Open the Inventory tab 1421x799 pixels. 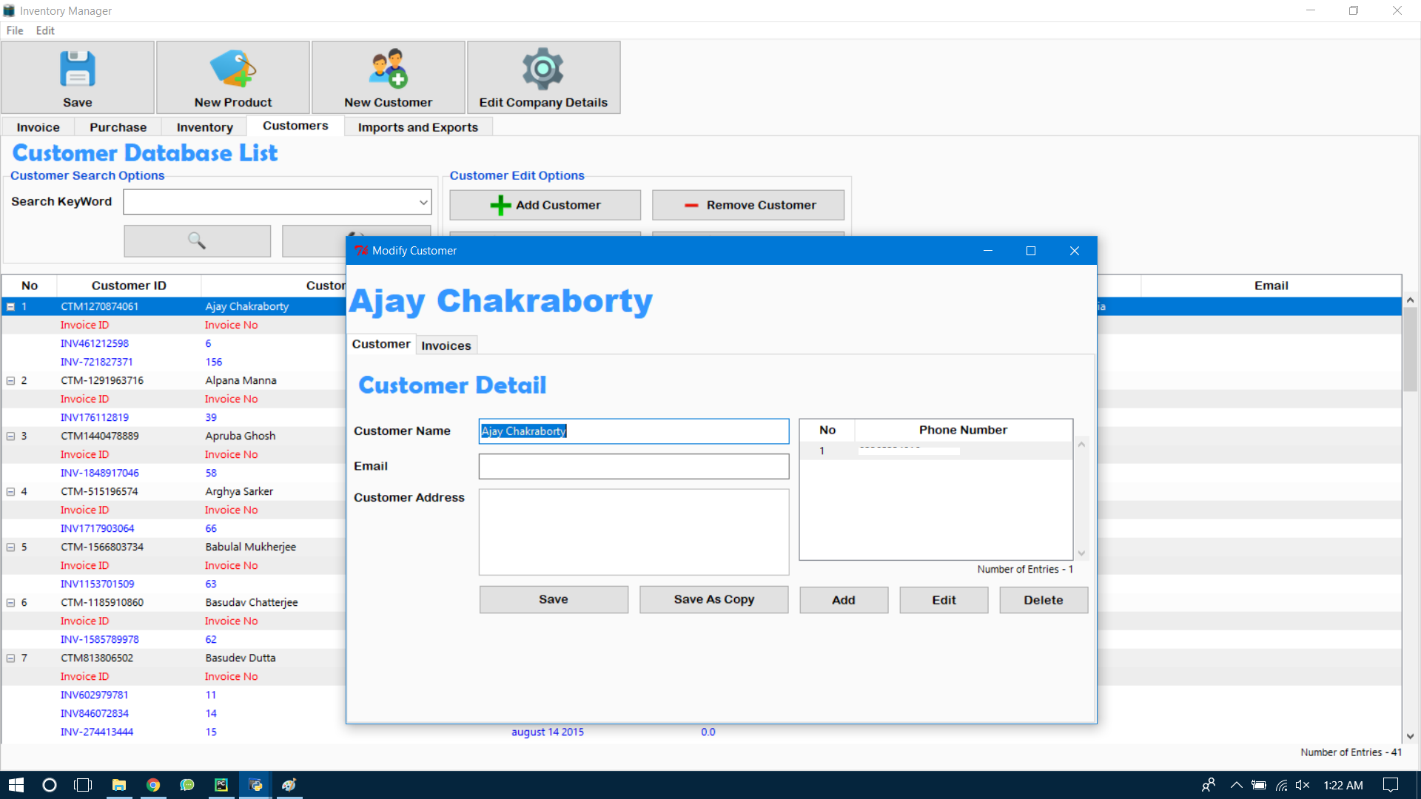pos(204,127)
